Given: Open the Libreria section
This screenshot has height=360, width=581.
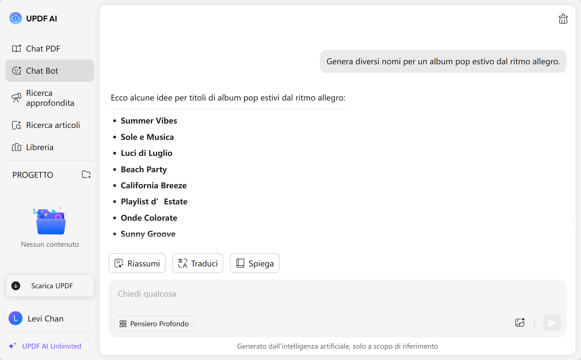Looking at the screenshot, I should 40,147.
